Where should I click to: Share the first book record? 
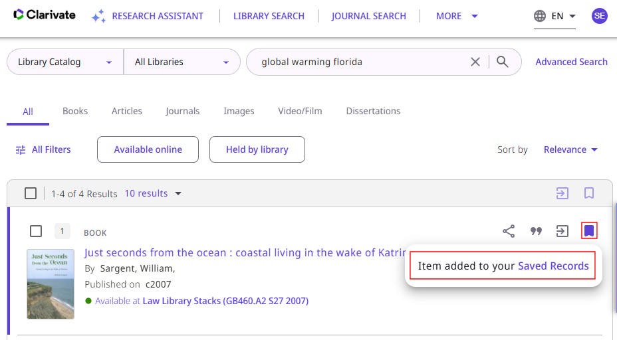(x=509, y=231)
